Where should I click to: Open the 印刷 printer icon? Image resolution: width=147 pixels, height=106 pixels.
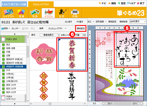pyautogui.click(x=75, y=13)
